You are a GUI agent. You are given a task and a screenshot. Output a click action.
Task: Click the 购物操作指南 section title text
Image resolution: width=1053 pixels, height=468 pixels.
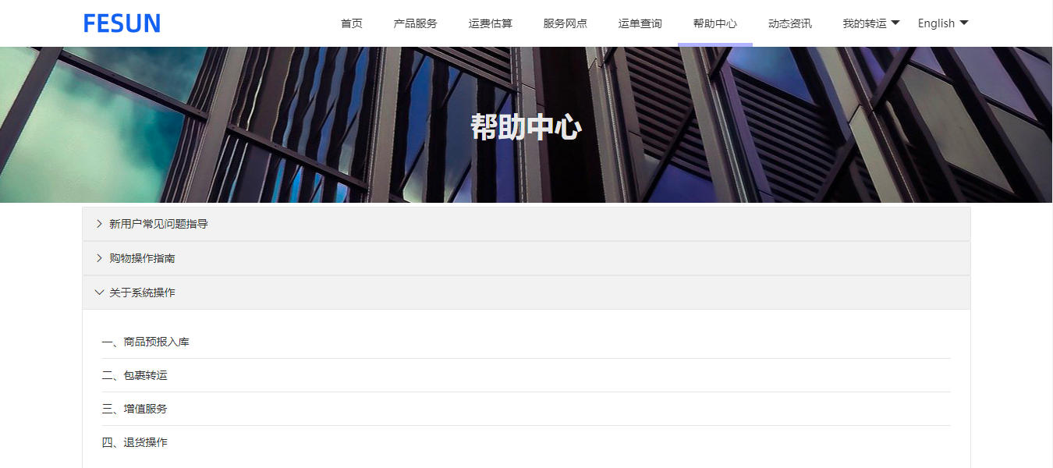[x=142, y=258]
